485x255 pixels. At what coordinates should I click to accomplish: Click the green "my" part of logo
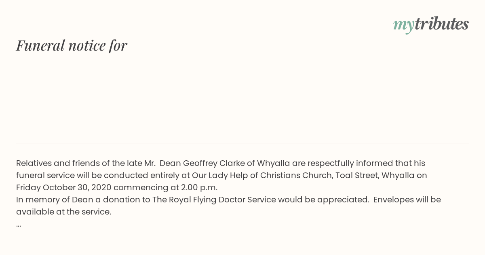click(x=404, y=25)
